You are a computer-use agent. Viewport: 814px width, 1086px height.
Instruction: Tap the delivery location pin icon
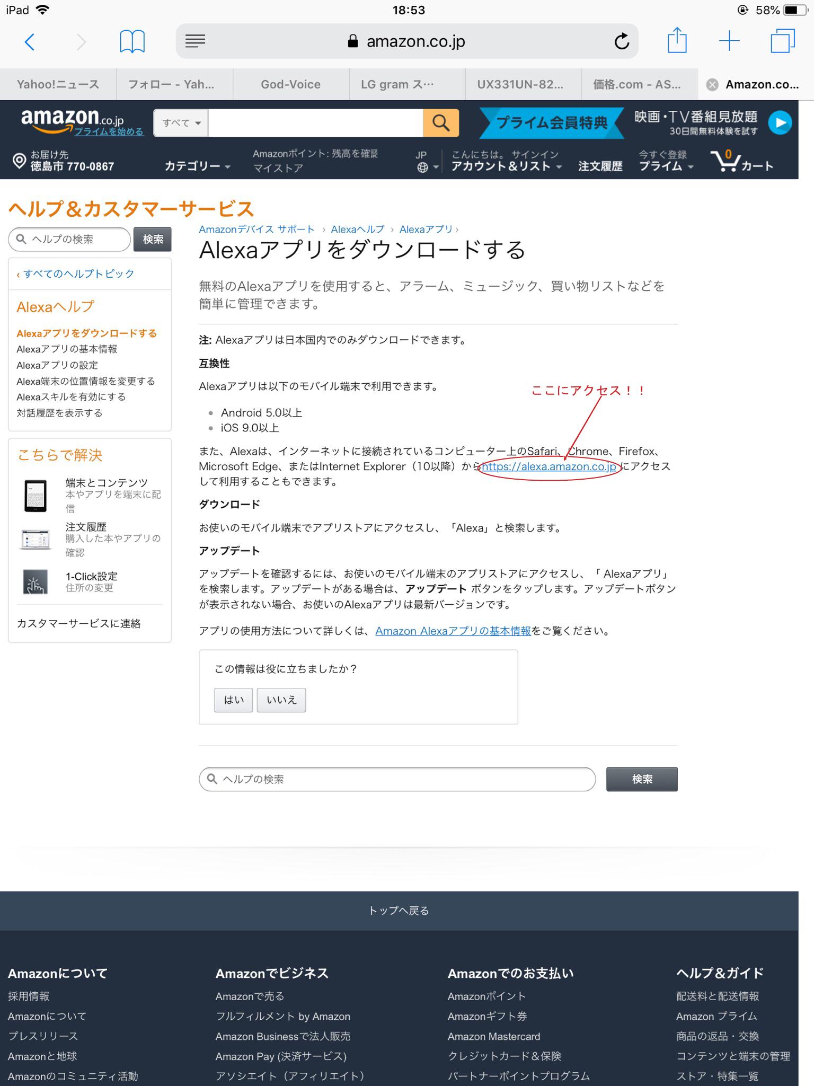coord(19,161)
